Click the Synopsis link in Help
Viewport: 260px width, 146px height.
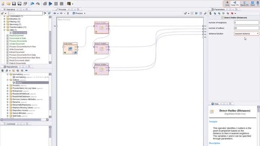point(213,122)
